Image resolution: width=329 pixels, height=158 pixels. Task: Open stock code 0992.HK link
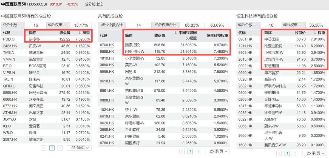pos(245,66)
